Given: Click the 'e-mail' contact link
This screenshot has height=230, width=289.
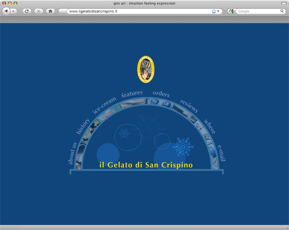Looking at the screenshot, I should (222, 153).
